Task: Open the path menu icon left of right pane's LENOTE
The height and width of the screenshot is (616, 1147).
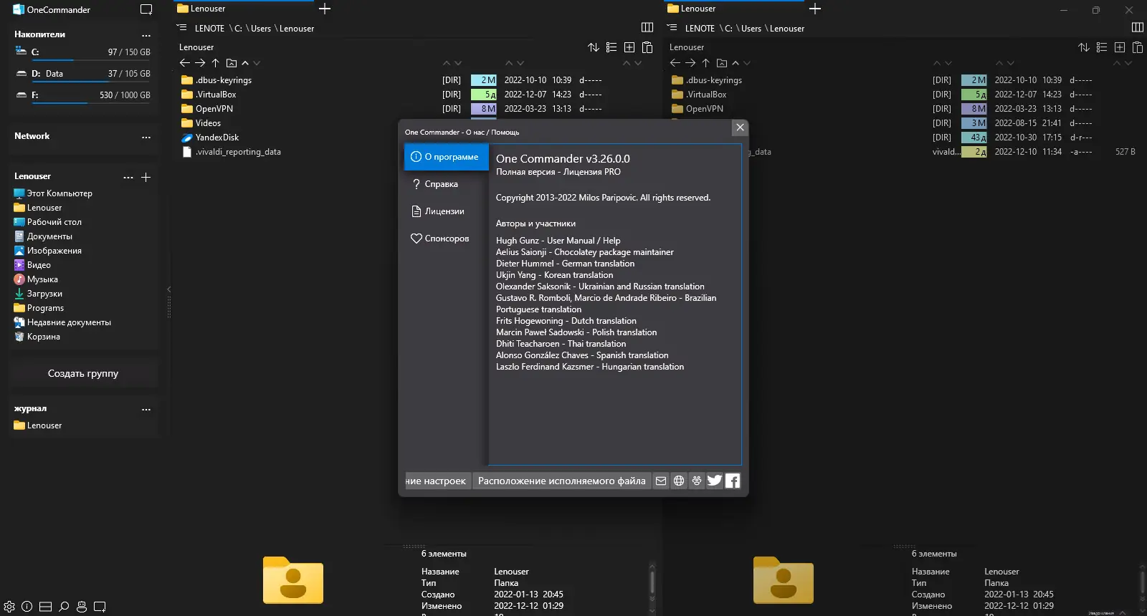Action: coord(672,28)
